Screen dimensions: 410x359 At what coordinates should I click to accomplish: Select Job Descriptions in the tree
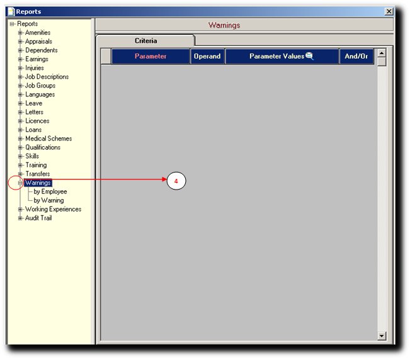pyautogui.click(x=47, y=77)
